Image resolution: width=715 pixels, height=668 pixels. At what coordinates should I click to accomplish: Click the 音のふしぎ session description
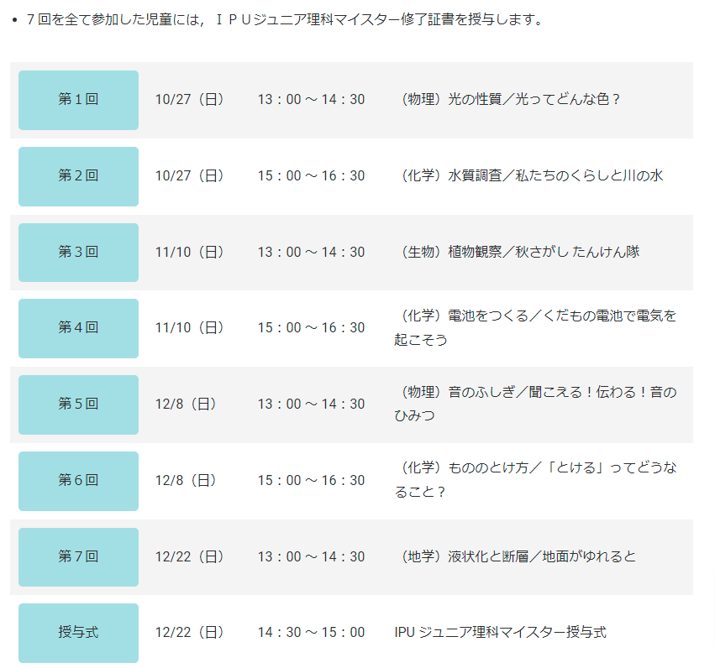pyautogui.click(x=535, y=404)
